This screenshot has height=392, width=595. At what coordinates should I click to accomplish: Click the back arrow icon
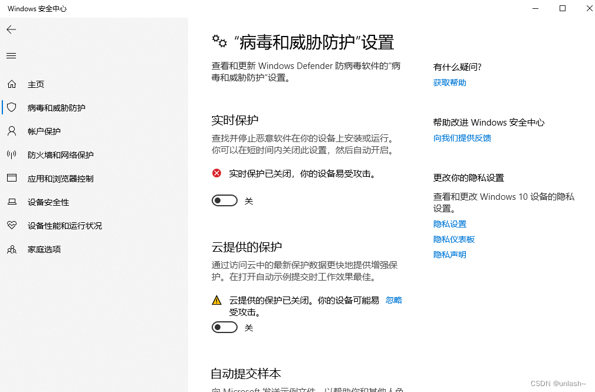pyautogui.click(x=11, y=29)
